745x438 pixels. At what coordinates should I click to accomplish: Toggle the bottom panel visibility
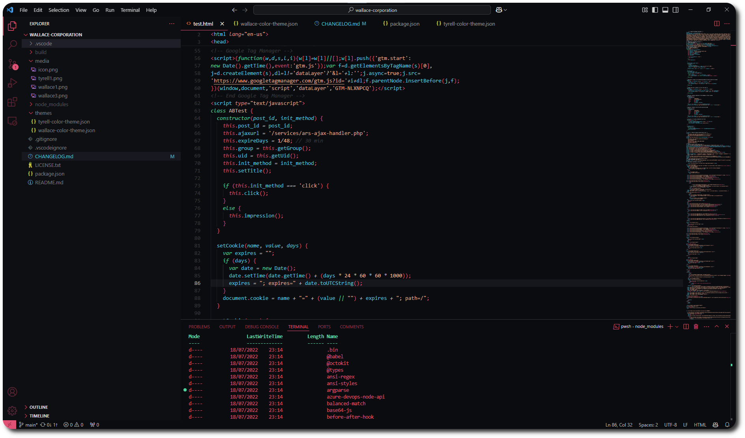tap(665, 10)
